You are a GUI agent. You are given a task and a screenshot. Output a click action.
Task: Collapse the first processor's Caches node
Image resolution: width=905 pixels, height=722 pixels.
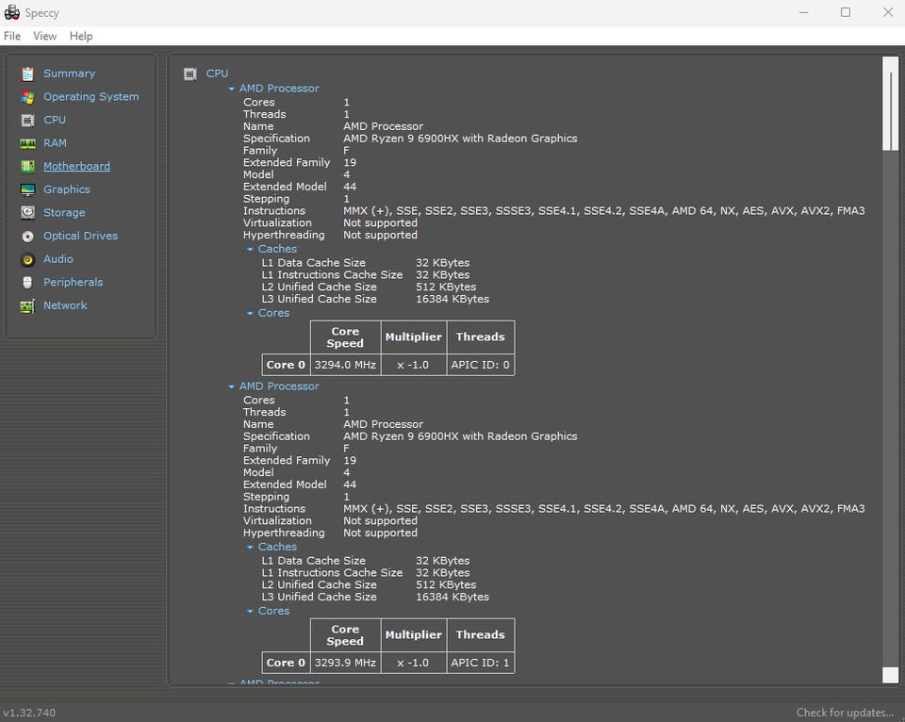[250, 250]
